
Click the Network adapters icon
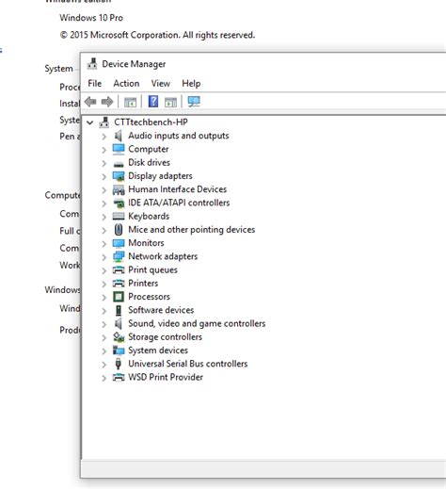[x=119, y=257]
